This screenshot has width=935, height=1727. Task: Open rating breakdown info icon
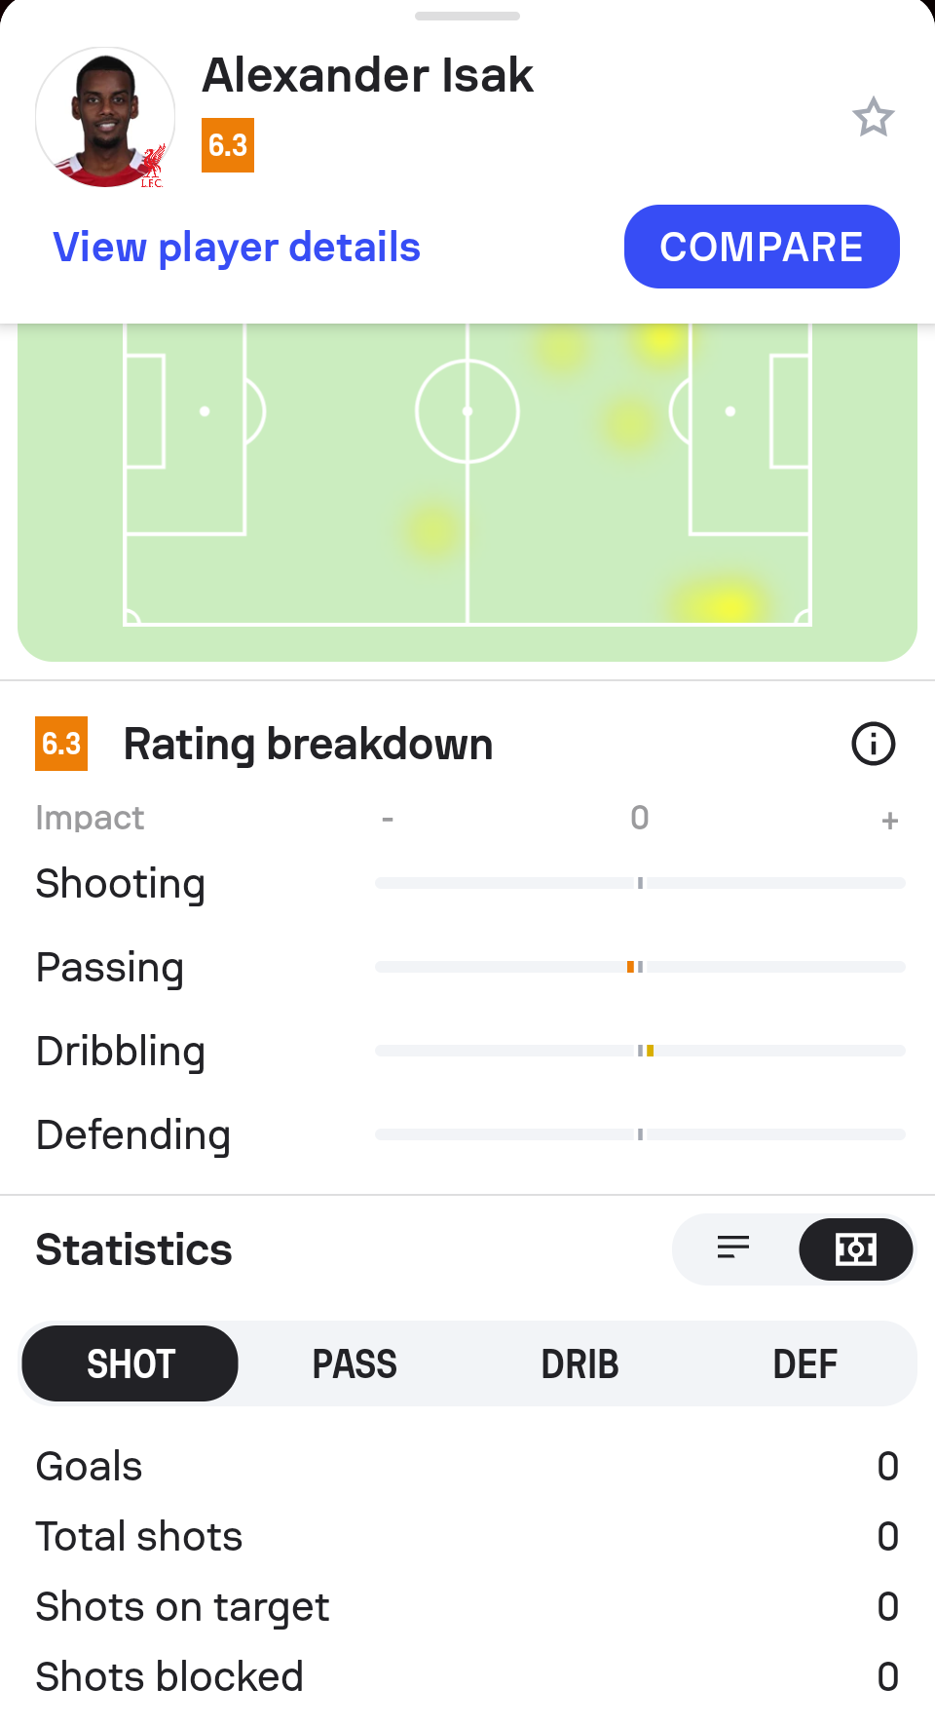pos(873,745)
